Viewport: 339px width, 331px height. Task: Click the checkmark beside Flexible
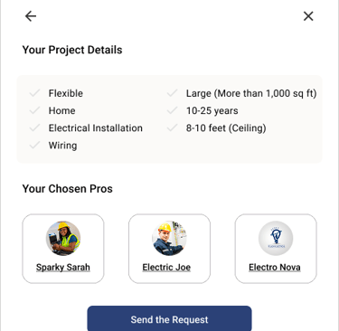[x=35, y=93]
